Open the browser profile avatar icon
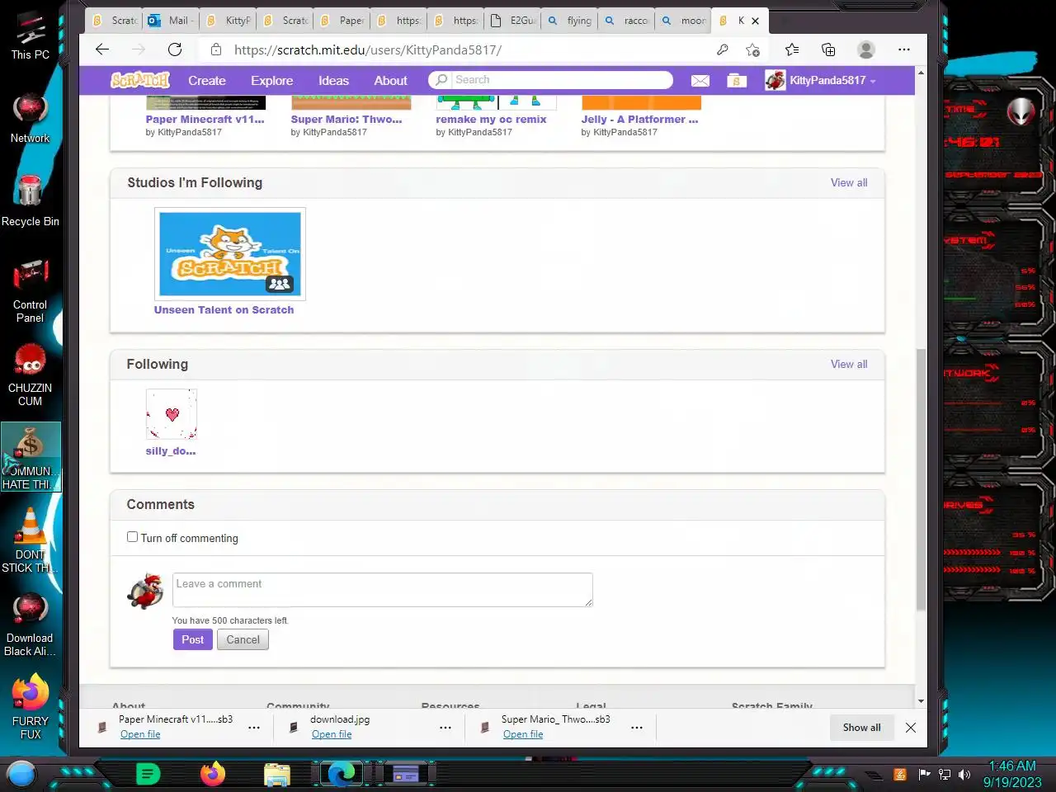 click(866, 49)
